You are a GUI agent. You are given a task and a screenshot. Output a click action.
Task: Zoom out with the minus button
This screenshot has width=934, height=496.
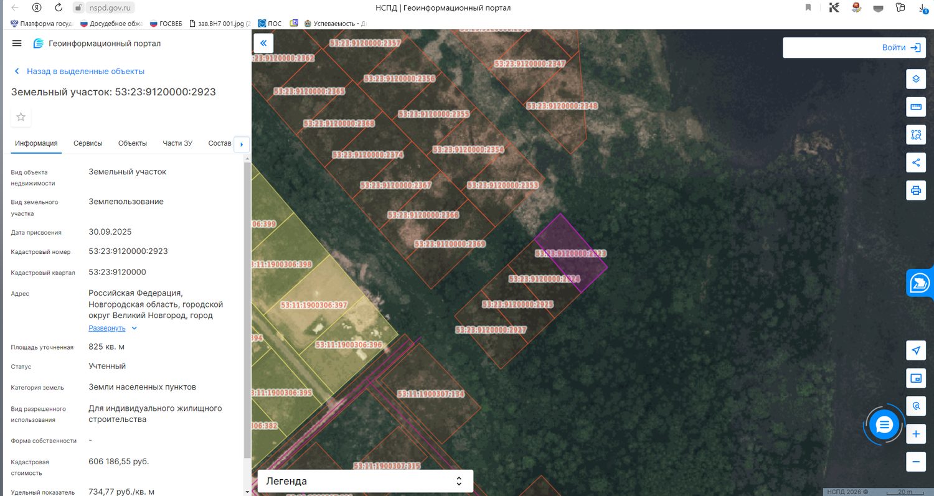point(916,462)
